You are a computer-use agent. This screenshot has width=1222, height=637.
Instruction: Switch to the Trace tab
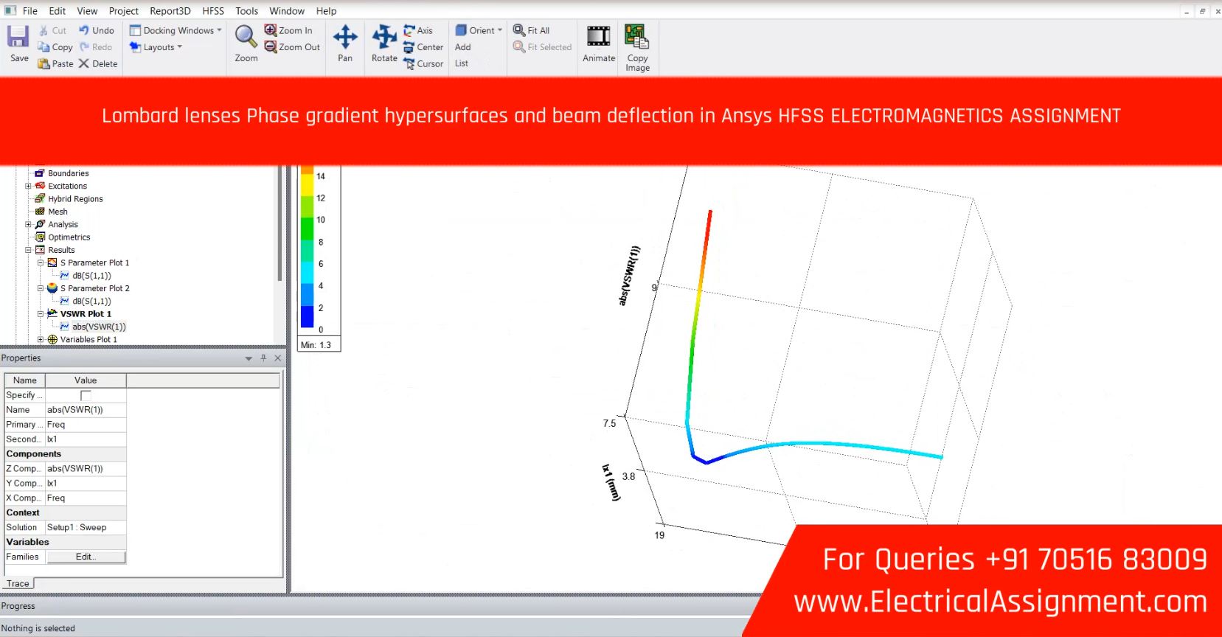coord(18,583)
